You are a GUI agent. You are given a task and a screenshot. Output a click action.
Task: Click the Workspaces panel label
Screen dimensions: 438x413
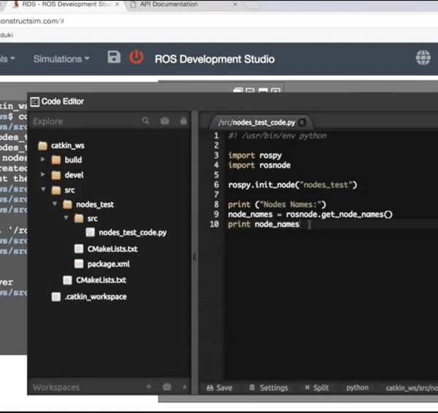tap(56, 387)
